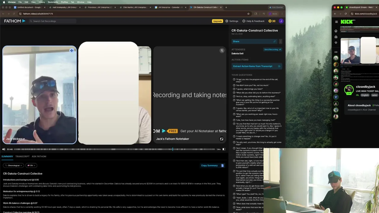Click question "He didn't bore you? No, not too much."
379x213 pixels.
pyautogui.click(x=253, y=85)
